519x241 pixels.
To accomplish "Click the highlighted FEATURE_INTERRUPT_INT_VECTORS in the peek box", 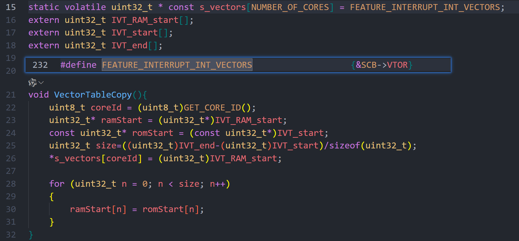I will [177, 65].
